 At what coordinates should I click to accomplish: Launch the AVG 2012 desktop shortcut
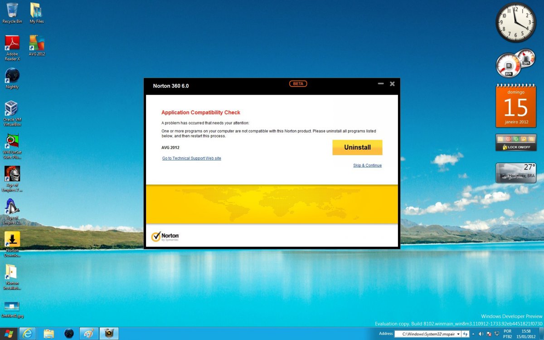click(x=37, y=46)
